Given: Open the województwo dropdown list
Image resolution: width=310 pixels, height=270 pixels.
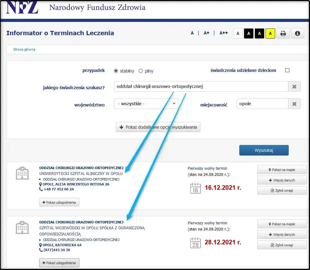Looking at the screenshot, I should 145,104.
